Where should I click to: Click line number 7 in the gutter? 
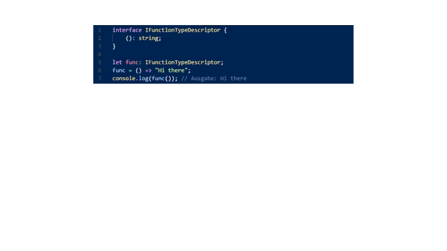pos(100,79)
